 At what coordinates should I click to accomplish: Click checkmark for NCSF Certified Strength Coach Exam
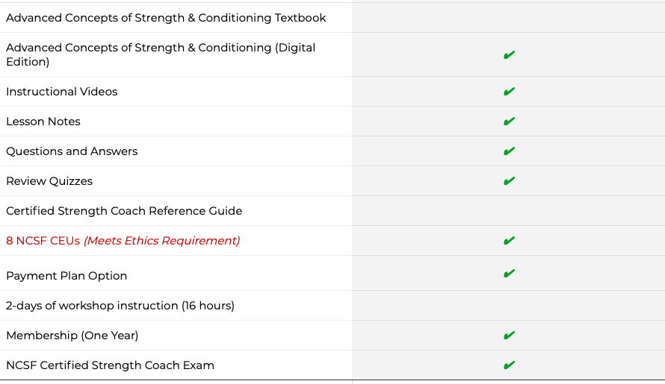click(x=509, y=365)
